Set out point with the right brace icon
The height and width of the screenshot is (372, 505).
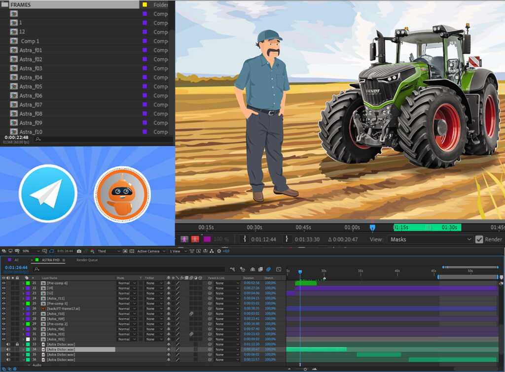[x=287, y=239]
